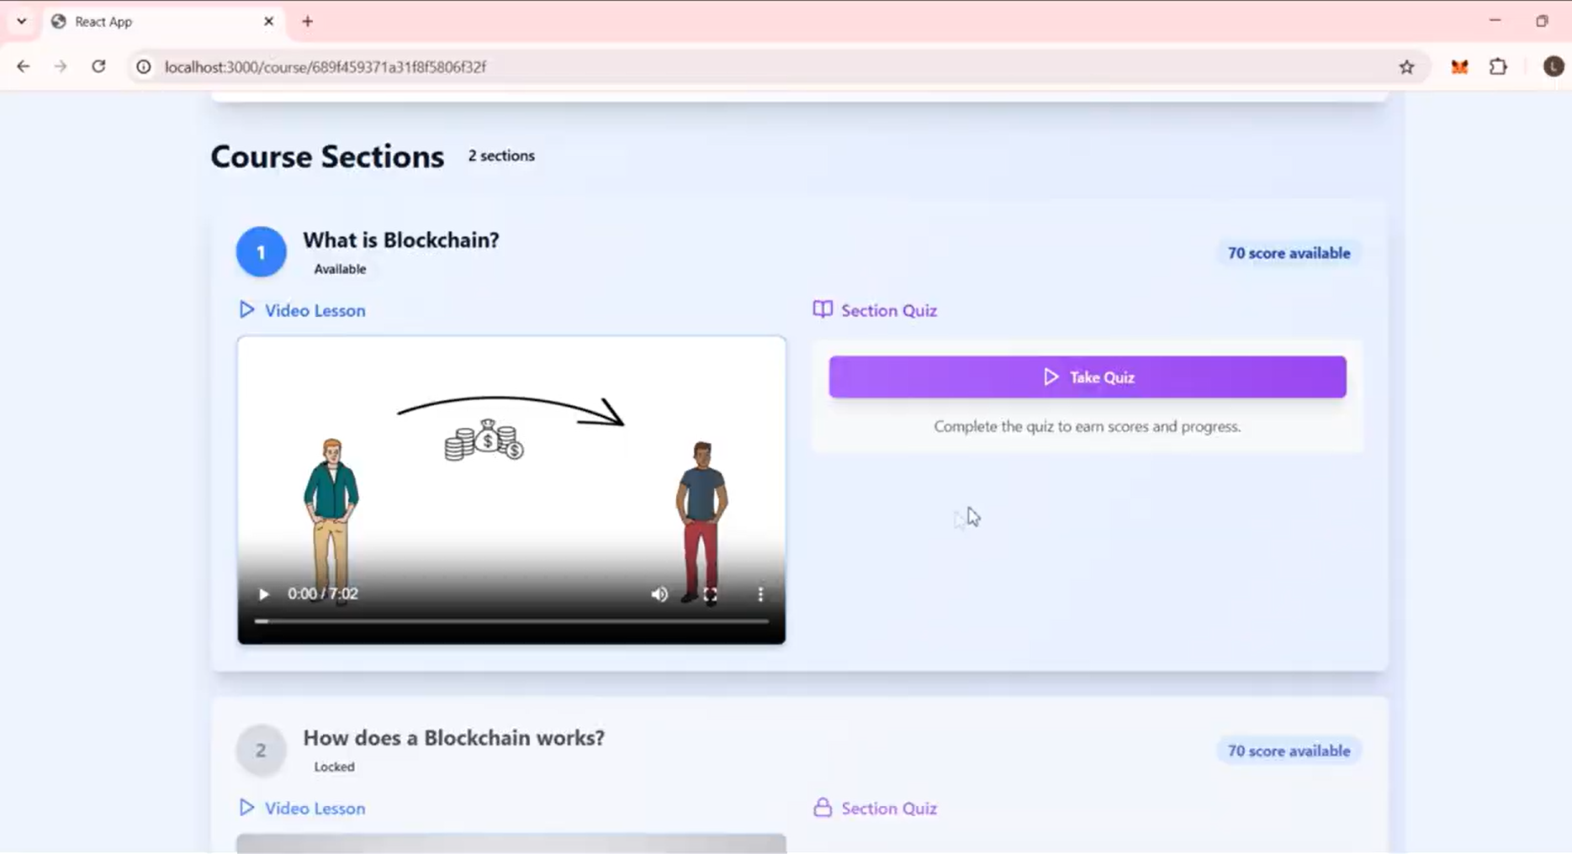1572x854 pixels.
Task: Open the browser profile avatar
Action: point(1553,66)
